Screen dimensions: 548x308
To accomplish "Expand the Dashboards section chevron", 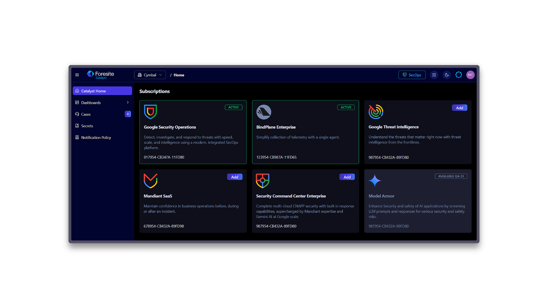I will tap(128, 102).
